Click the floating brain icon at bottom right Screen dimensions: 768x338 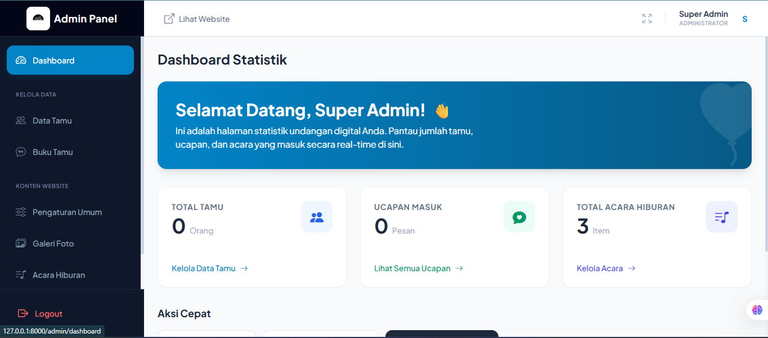(x=756, y=309)
